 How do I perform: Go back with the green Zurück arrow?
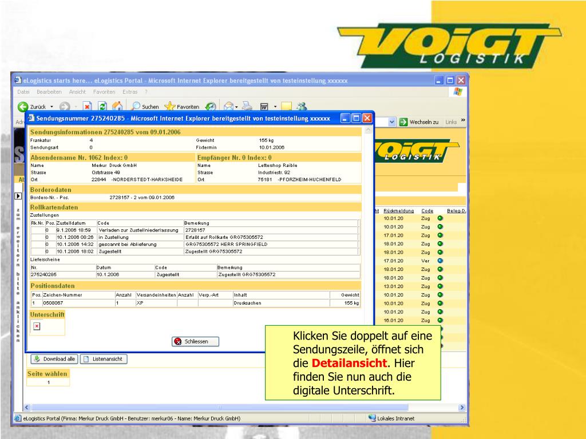click(23, 107)
